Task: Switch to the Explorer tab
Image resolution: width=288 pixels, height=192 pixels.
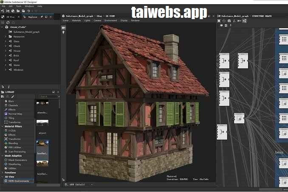Action: click(33, 17)
